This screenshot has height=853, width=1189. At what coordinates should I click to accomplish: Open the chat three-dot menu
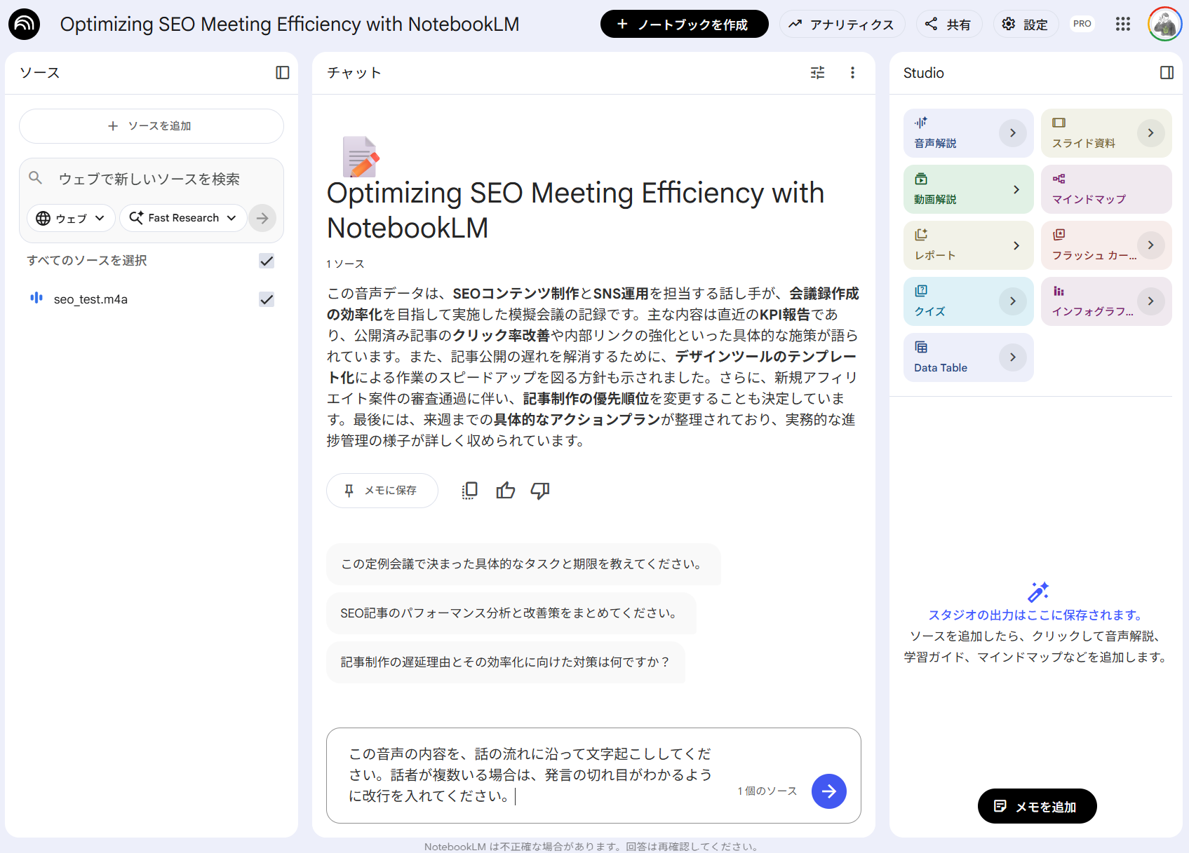pos(852,72)
